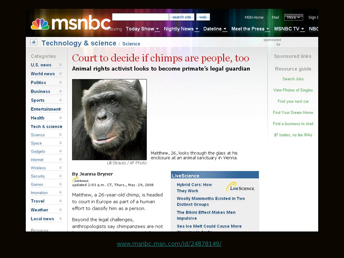The width and height of the screenshot is (344, 258).
Task: Open Hybrid Cars: How They Work article
Action: [x=194, y=188]
